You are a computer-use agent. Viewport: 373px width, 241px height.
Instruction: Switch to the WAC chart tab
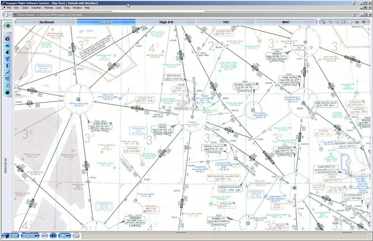pos(286,22)
